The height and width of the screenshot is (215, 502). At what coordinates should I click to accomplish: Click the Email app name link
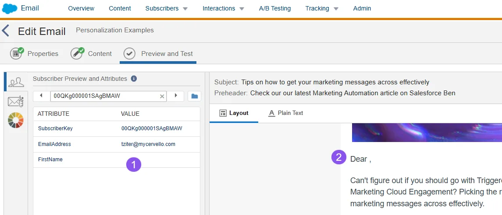[x=30, y=8]
